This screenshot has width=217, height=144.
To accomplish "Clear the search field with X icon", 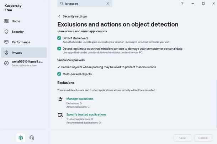I will pos(108,4).
